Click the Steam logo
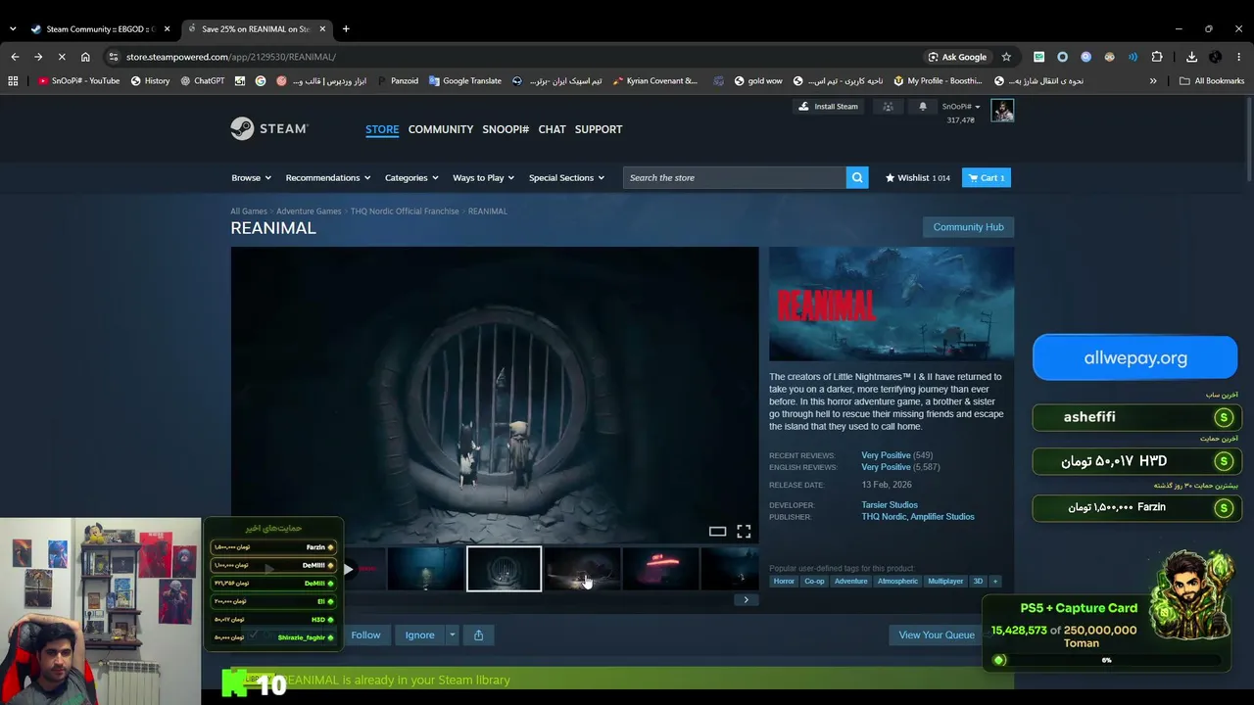The width and height of the screenshot is (1254, 705). [269, 128]
